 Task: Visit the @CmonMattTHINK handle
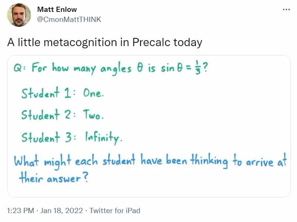click(x=69, y=19)
